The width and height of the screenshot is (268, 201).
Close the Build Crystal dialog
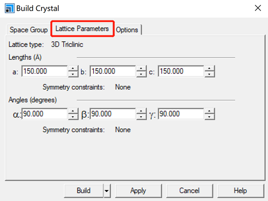tap(257, 8)
